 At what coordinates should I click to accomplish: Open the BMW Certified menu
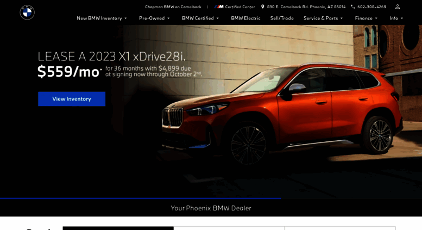198,18
